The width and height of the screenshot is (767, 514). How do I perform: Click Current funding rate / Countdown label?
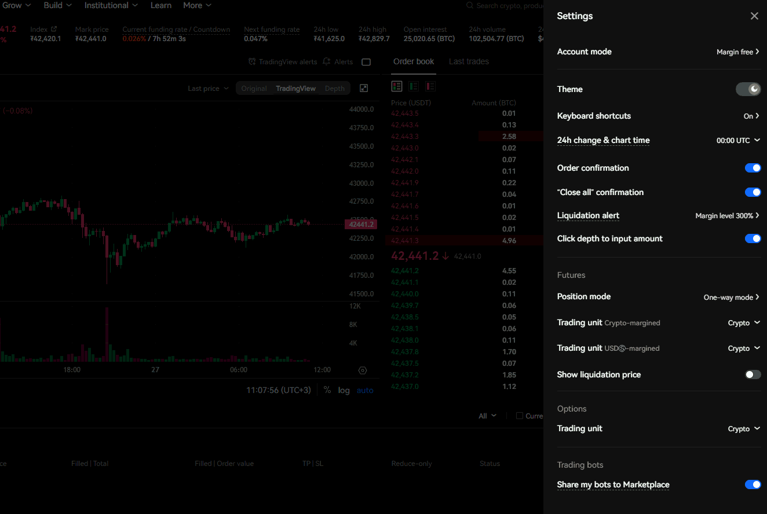pos(176,30)
